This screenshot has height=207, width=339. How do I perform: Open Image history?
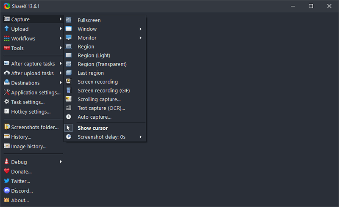click(x=28, y=146)
